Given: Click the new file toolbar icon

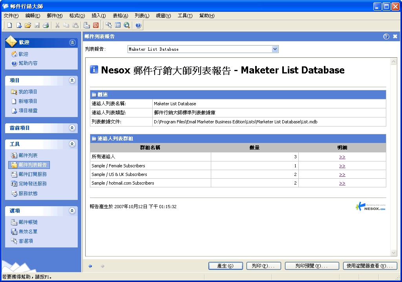Looking at the screenshot, I should click(10, 26).
